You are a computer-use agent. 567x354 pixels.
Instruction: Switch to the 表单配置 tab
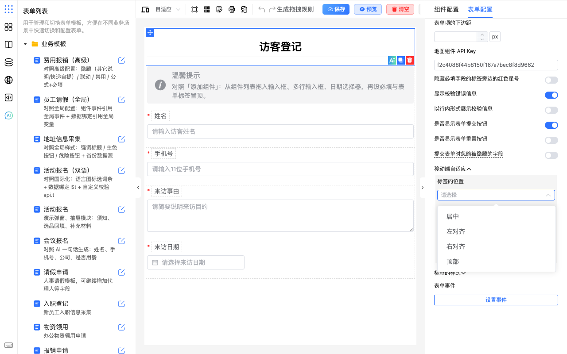pos(480,9)
